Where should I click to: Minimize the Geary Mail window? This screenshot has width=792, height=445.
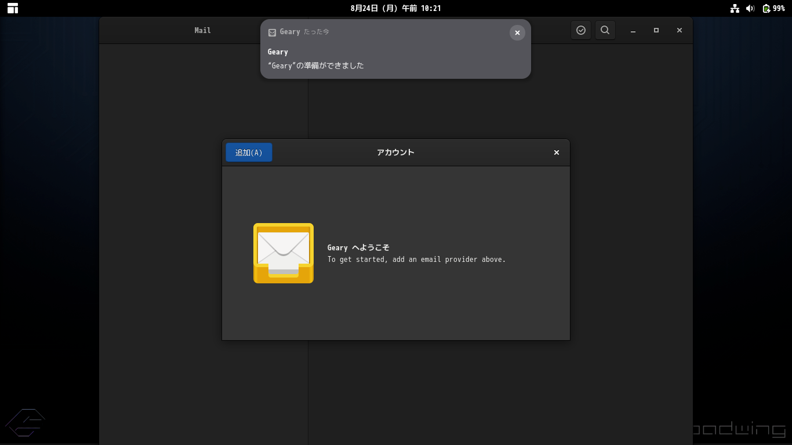(633, 30)
